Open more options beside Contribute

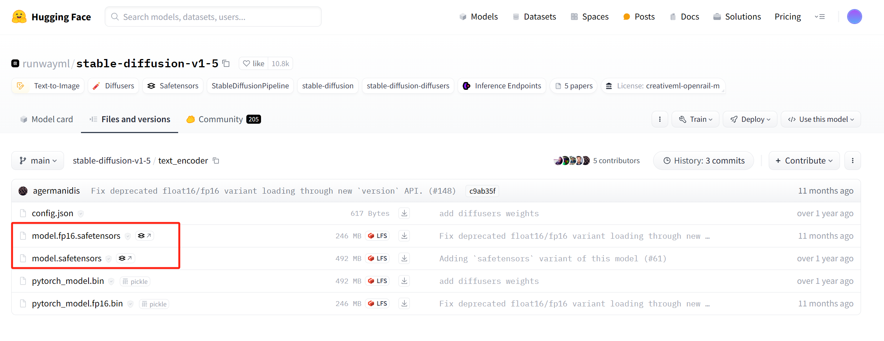853,161
